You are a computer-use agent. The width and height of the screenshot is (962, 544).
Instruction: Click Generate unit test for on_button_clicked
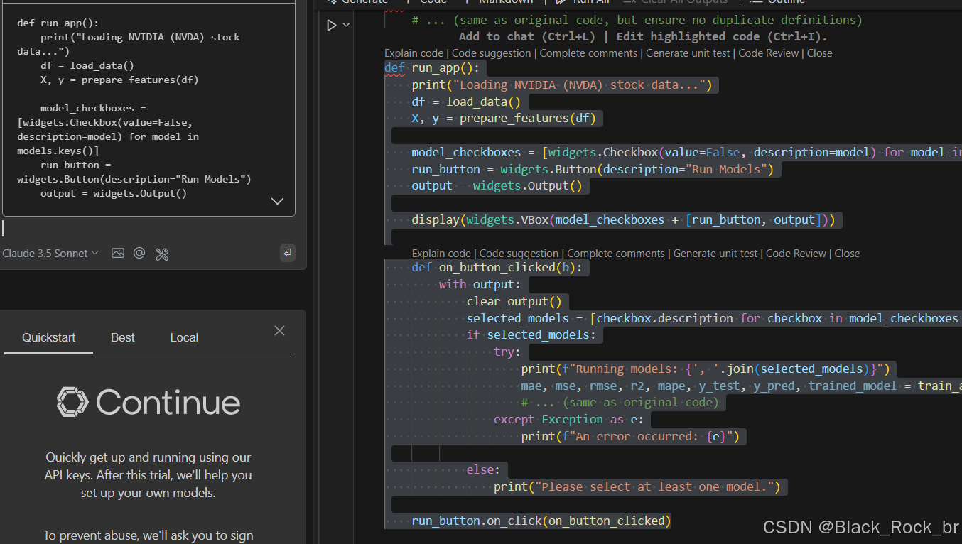[715, 253]
